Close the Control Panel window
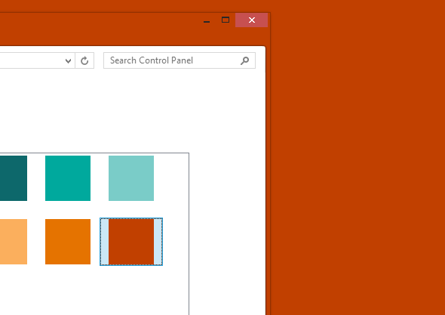 (x=251, y=20)
